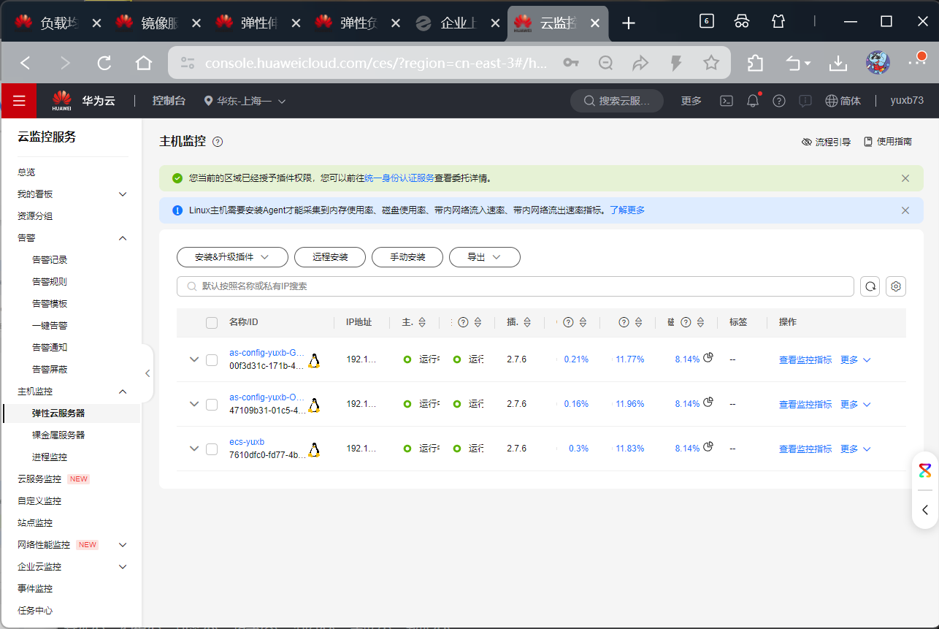Image resolution: width=939 pixels, height=629 pixels.
Task: Open the 统一身份认证服务 link
Action: tap(399, 178)
